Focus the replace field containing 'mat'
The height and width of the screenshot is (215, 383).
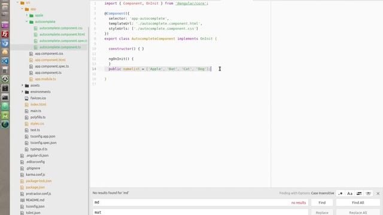[x=200, y=213]
